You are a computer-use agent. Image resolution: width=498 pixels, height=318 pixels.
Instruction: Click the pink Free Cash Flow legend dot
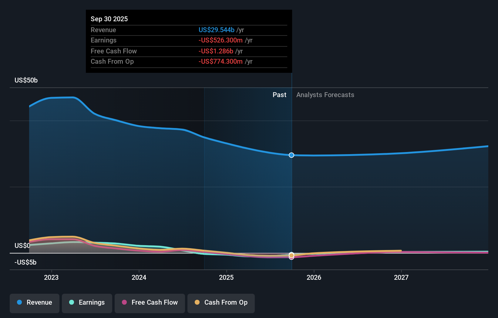[124, 303]
